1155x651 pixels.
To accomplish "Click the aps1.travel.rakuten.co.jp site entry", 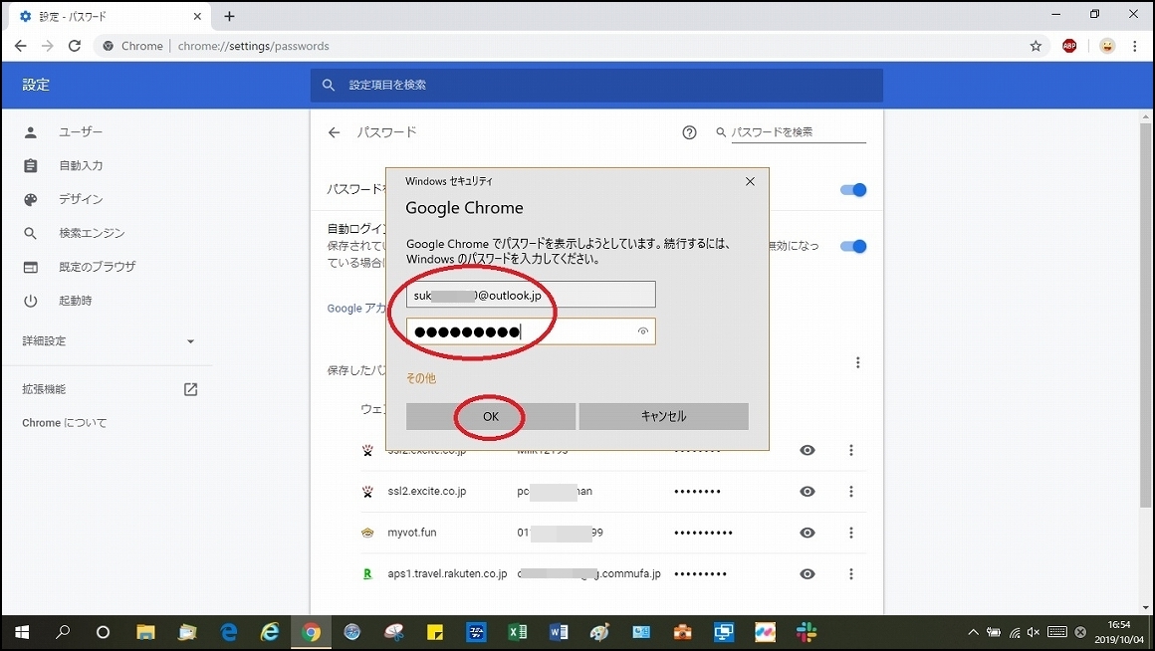I will point(447,573).
